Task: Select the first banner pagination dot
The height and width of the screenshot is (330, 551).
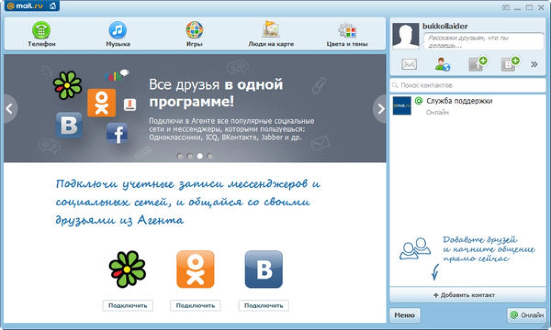Action: 180,156
